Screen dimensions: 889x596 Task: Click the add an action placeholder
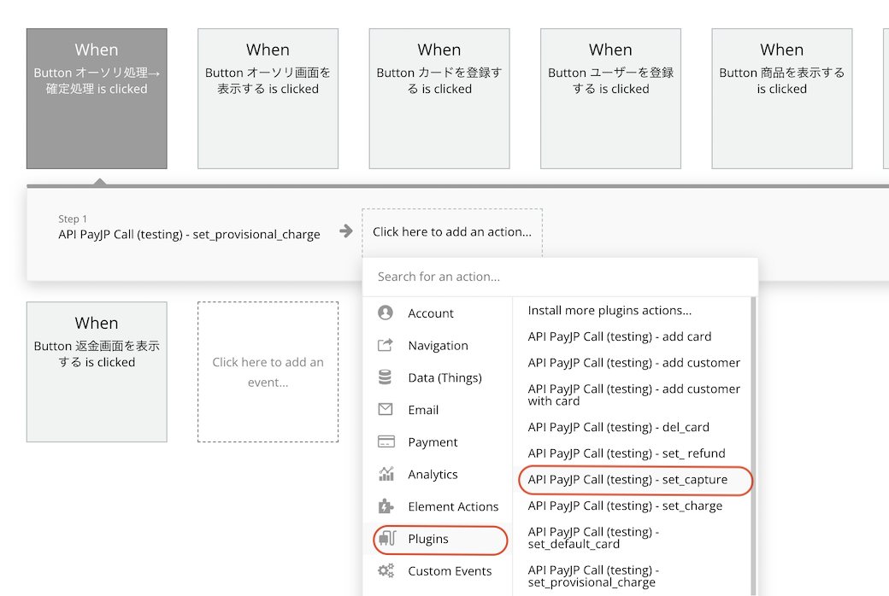(452, 231)
